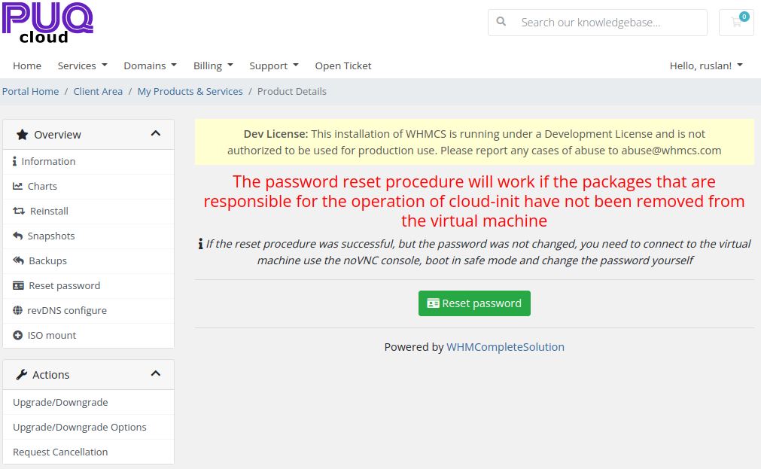
Task: Click the Actions panel heading
Action: click(88, 375)
